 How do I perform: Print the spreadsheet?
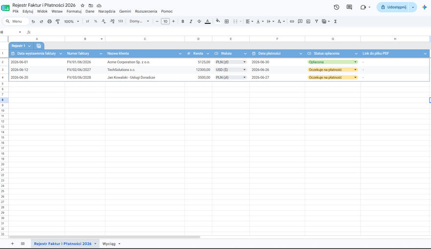coord(49,22)
